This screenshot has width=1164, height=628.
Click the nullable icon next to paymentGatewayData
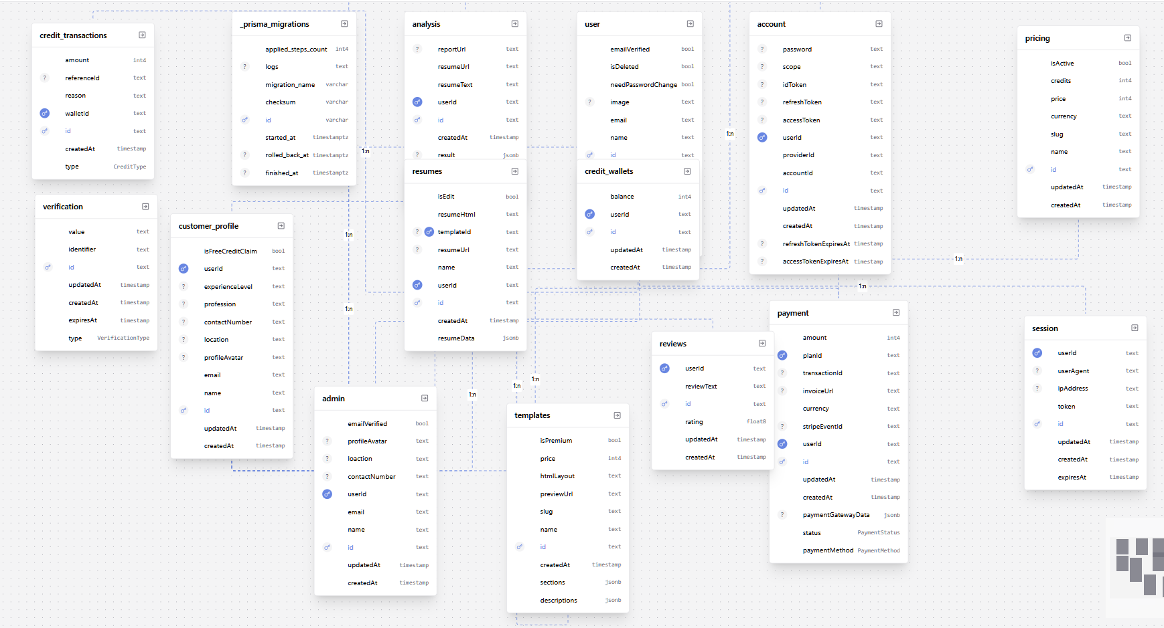782,515
